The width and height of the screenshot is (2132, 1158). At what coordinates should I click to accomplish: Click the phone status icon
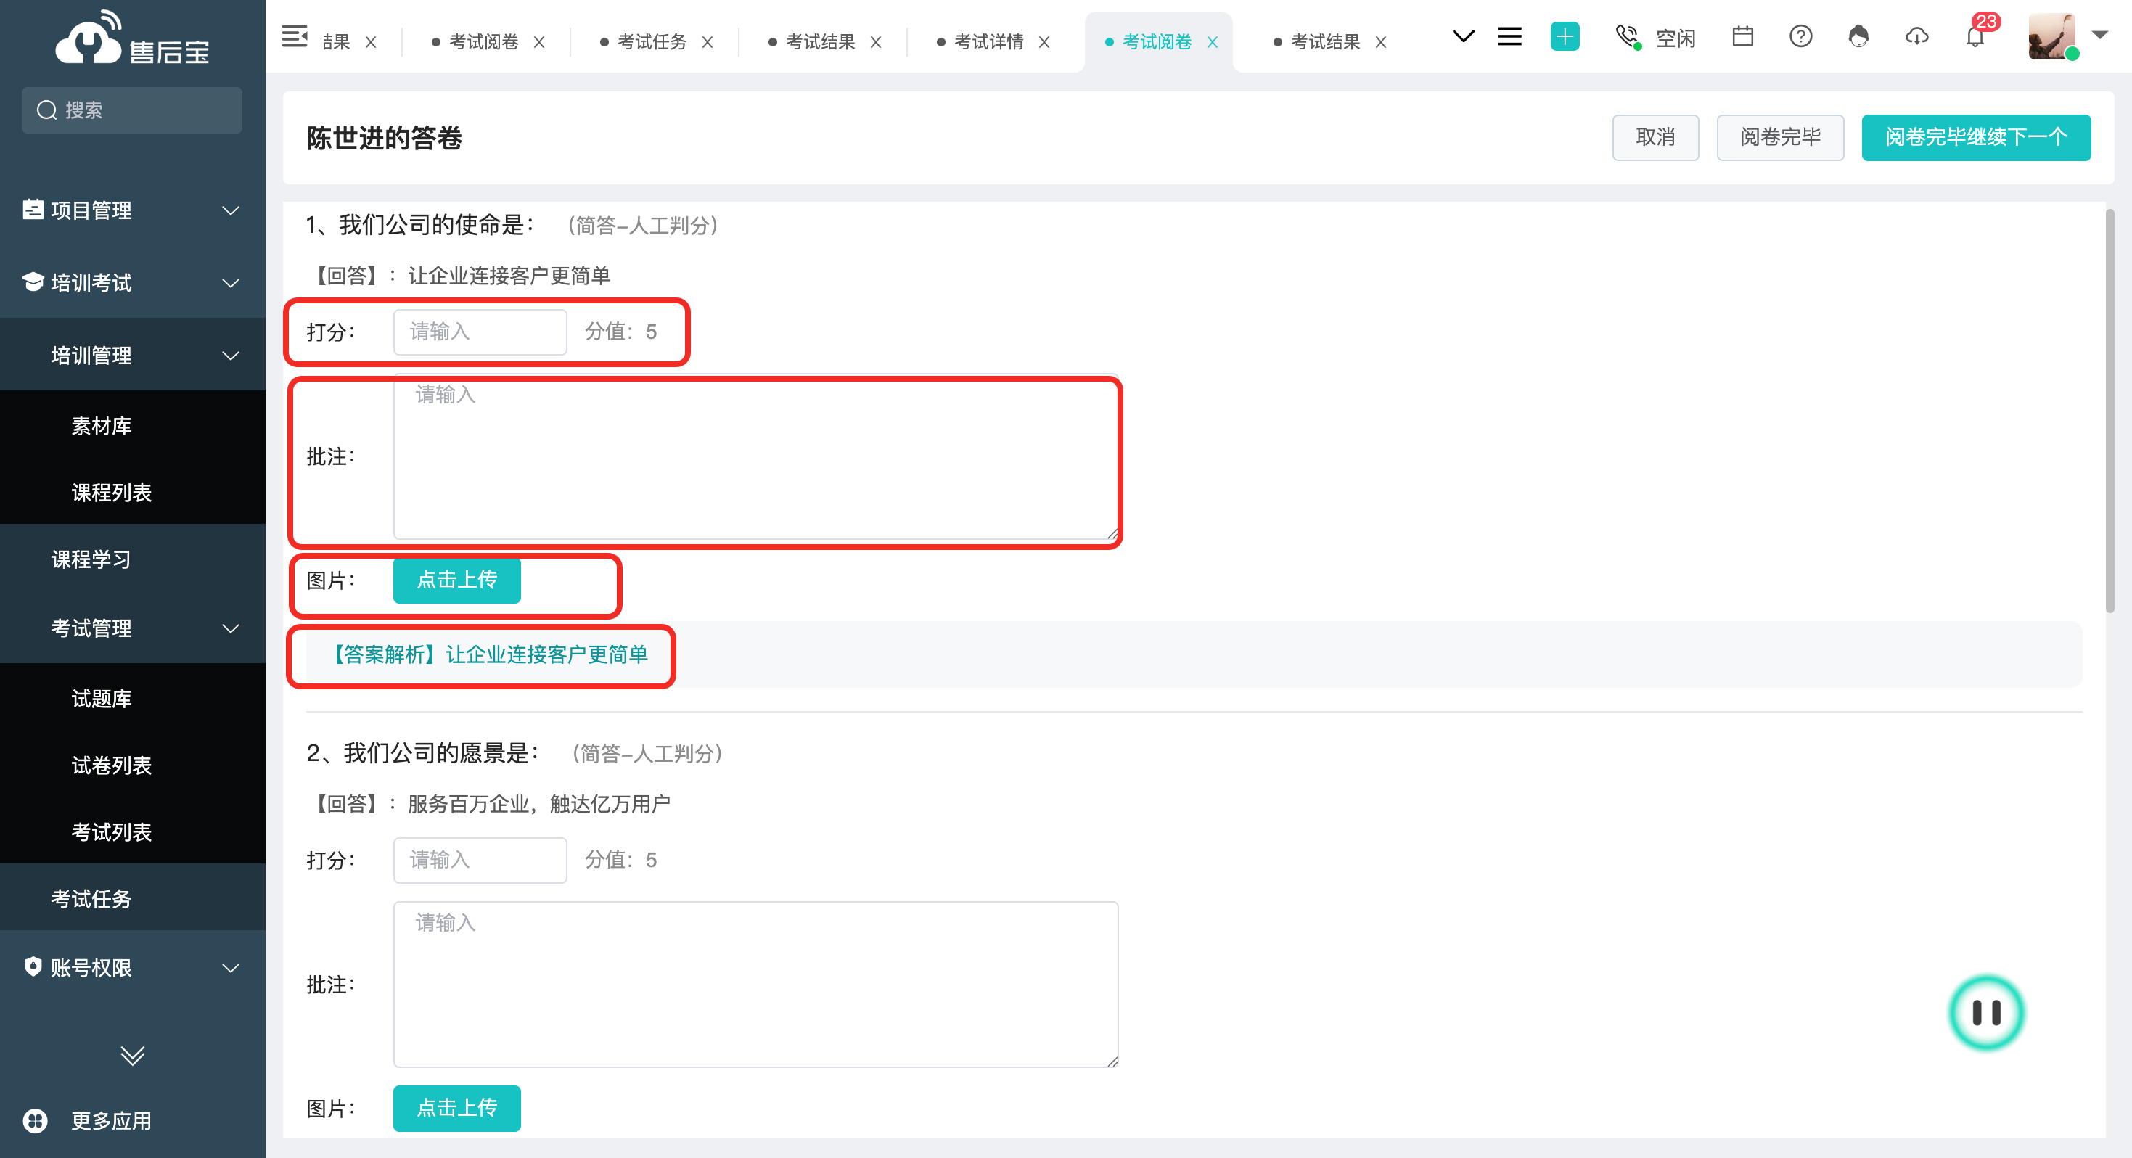[x=1628, y=37]
